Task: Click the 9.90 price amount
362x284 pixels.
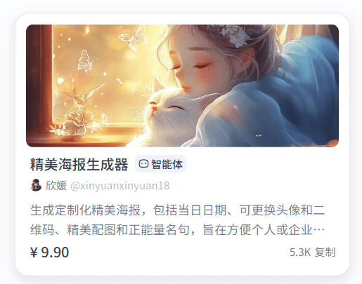Action: coord(55,252)
